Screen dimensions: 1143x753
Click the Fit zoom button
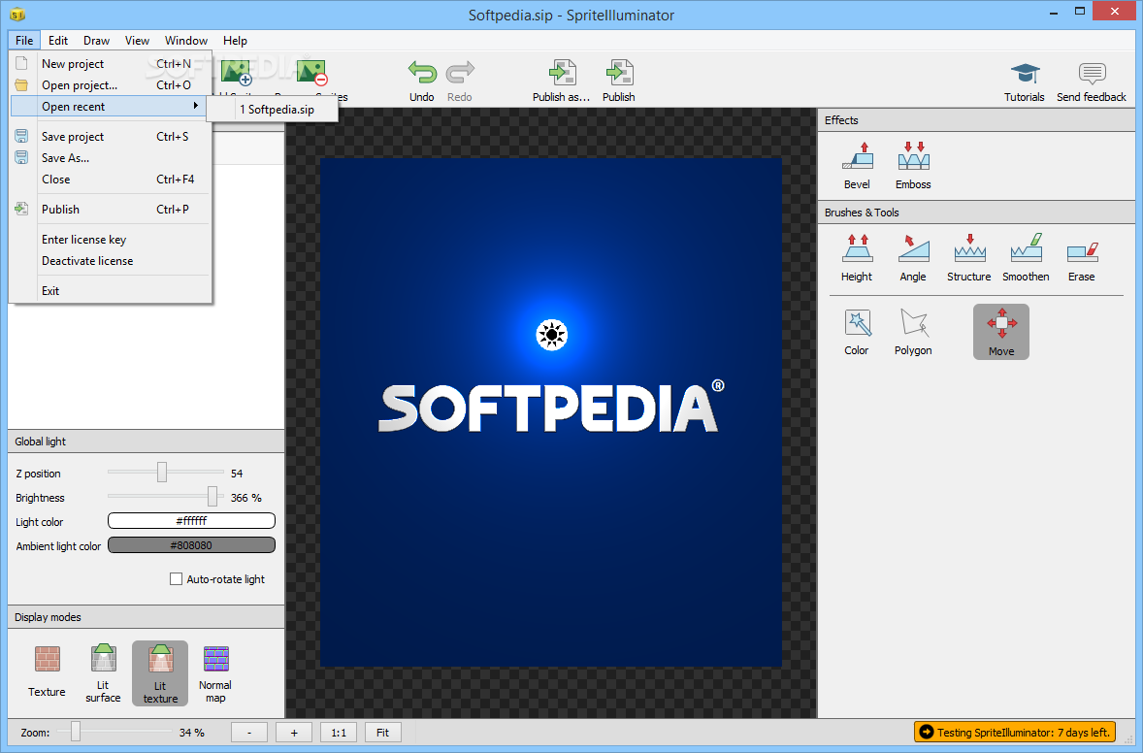tap(382, 733)
